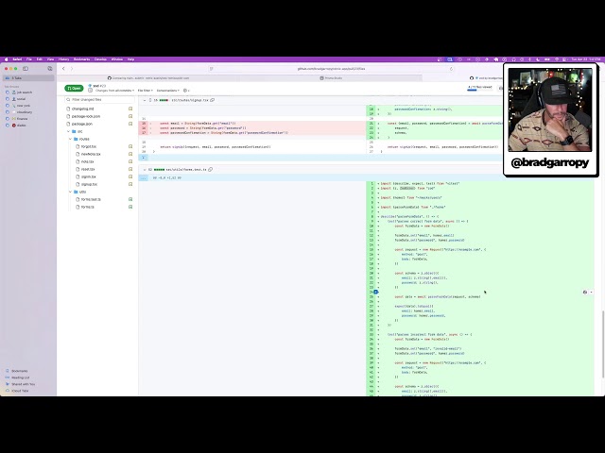Collapse the signup.tsx diff
Image resolution: width=605 pixels, height=453 pixels.
tap(145, 100)
